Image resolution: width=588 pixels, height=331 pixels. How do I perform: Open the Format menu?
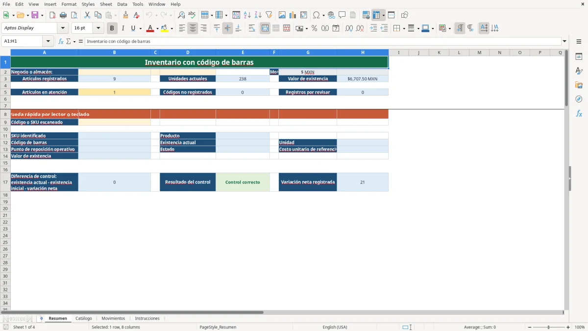[x=69, y=4]
